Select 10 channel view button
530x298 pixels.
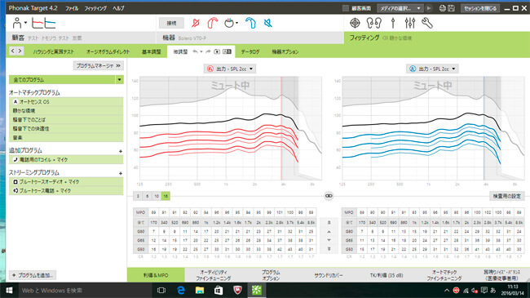click(x=157, y=196)
